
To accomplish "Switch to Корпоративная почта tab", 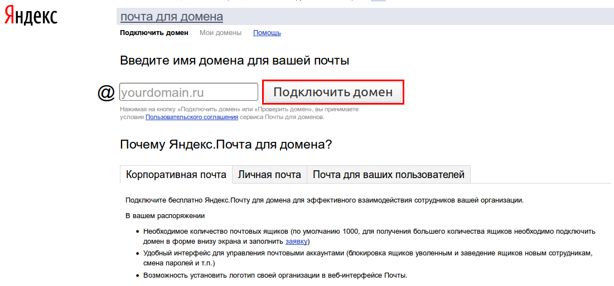I will pos(176,174).
